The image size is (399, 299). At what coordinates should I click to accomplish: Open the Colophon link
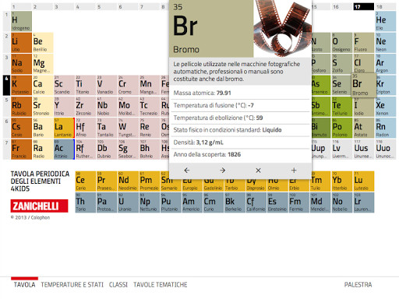click(41, 217)
